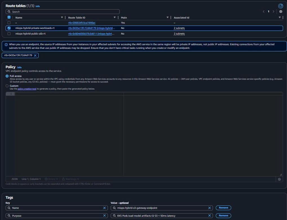Uncheck the mlops-hybrid-private-workloads-rt row

pyautogui.click(x=9, y=28)
